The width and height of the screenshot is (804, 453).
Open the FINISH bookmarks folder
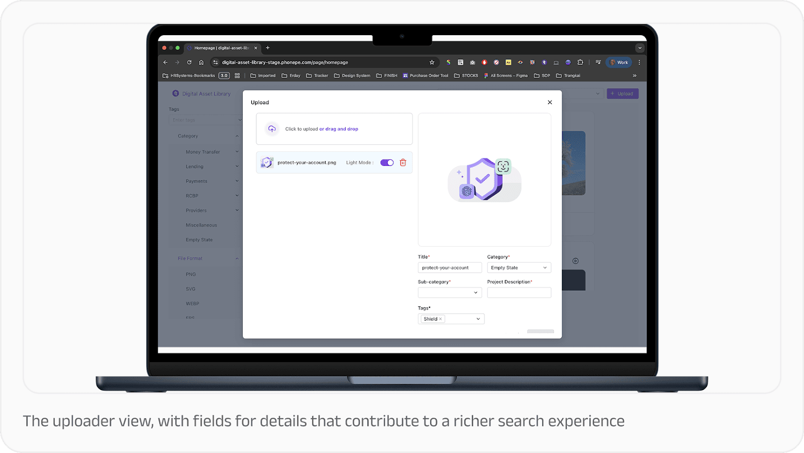tap(387, 75)
